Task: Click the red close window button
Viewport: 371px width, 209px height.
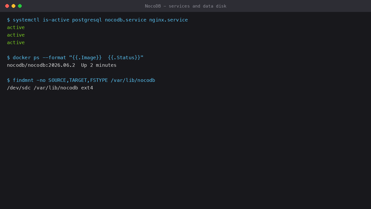Action: point(7,6)
